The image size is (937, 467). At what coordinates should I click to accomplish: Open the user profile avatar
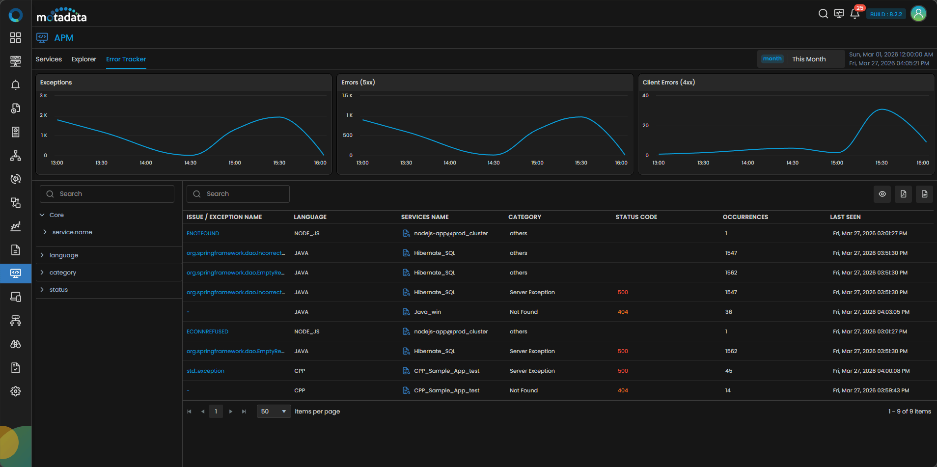click(918, 14)
